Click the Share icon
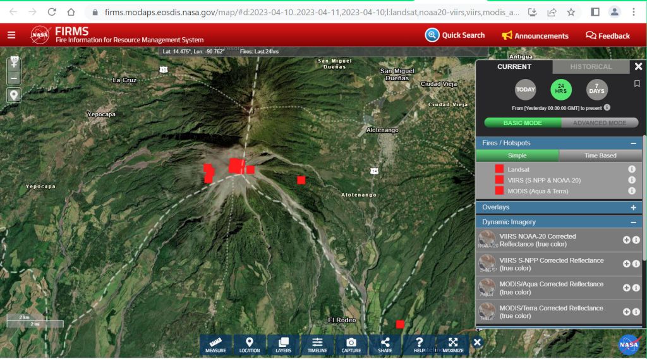The height and width of the screenshot is (359, 647). (385, 344)
